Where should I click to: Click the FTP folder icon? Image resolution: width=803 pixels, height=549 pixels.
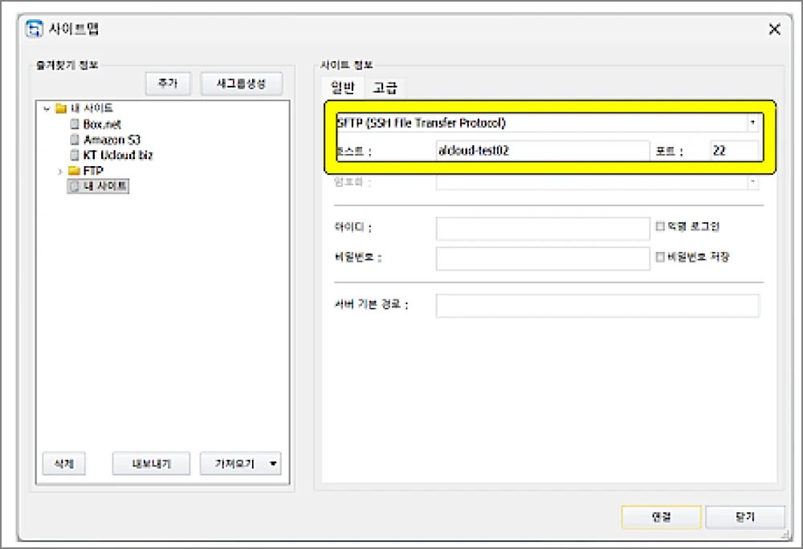pos(74,170)
